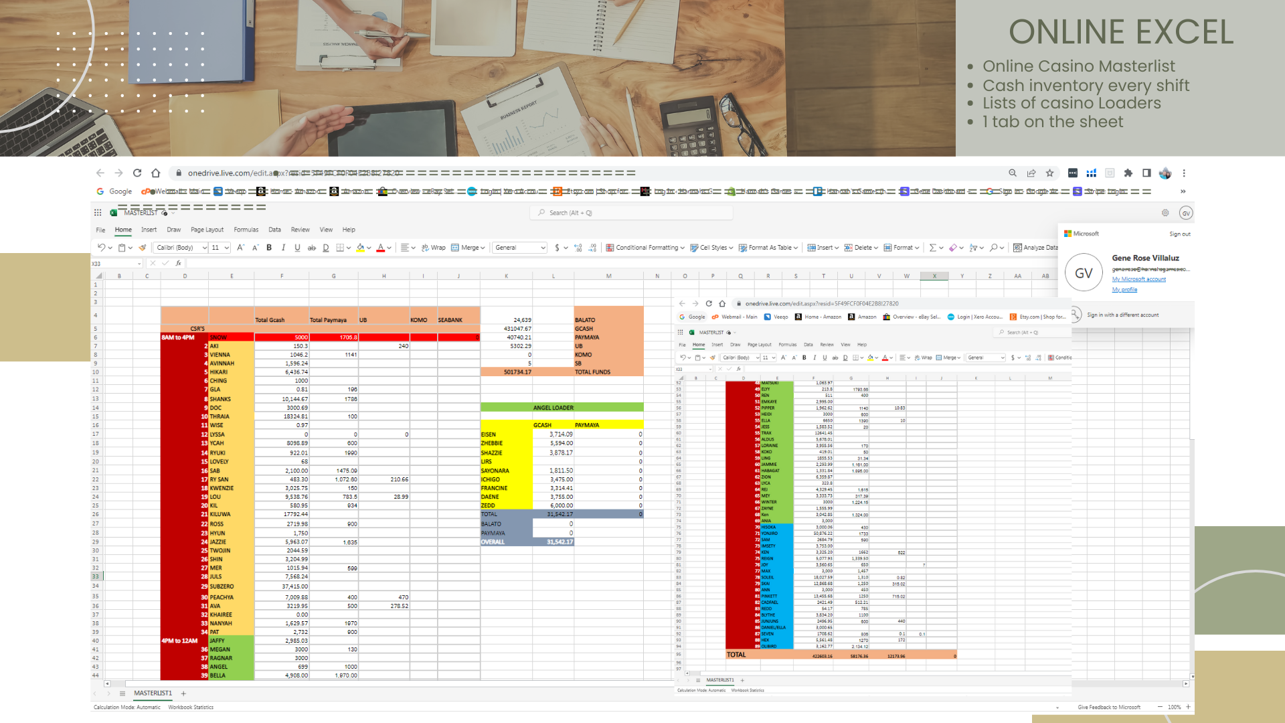Viewport: 1285px width, 723px height.
Task: Open My Microsoft account link
Action: click(x=1138, y=279)
